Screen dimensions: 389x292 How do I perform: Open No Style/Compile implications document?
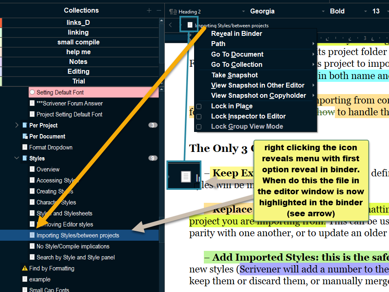tap(73, 246)
